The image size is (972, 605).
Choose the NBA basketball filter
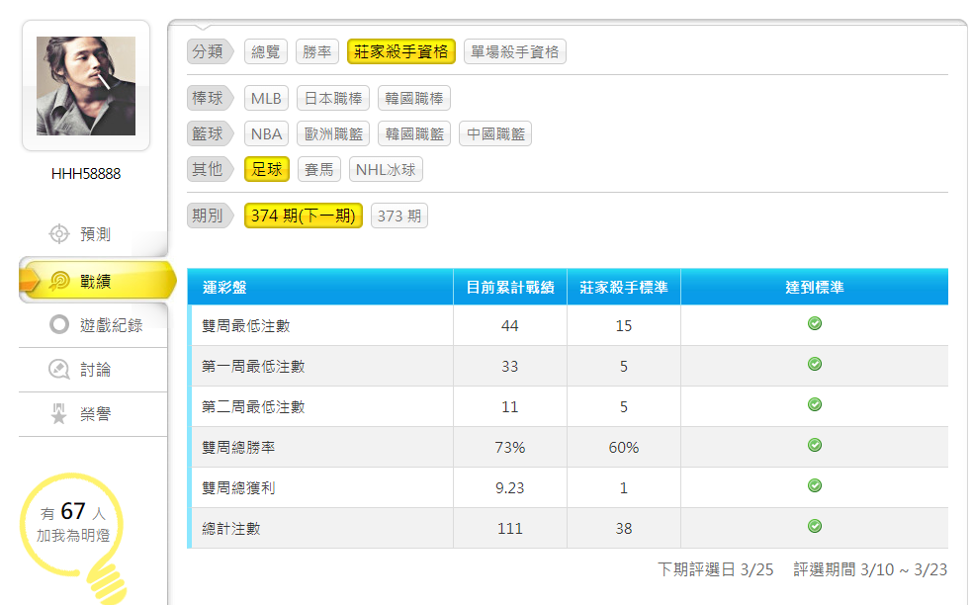(x=267, y=133)
